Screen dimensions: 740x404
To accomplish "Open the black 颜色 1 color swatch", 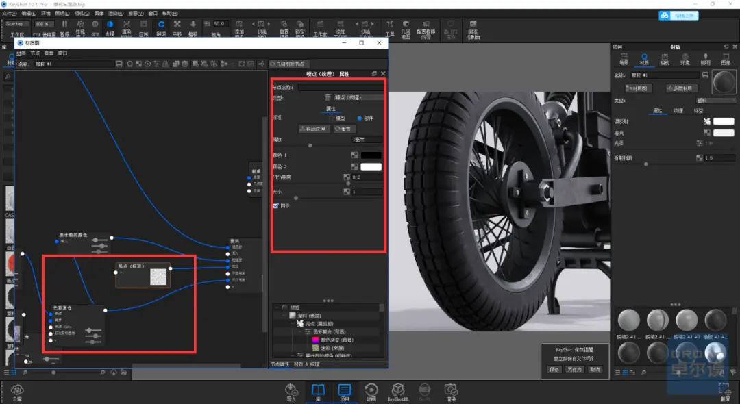I will click(371, 155).
